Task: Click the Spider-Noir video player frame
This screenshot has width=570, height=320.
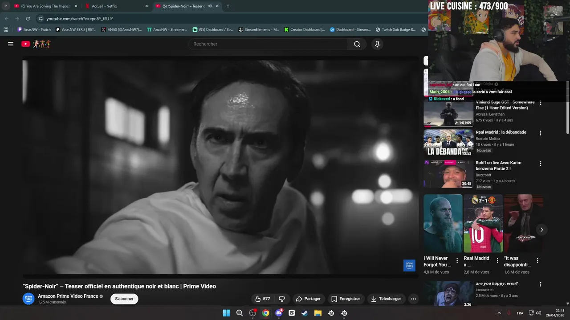Action: coord(220,167)
